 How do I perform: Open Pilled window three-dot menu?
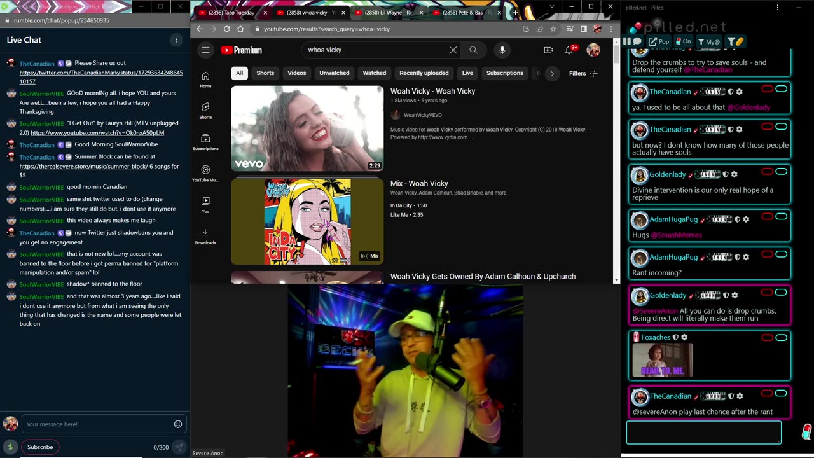pos(777,8)
